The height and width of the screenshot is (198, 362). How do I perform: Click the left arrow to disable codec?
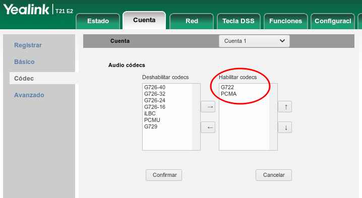(208, 127)
